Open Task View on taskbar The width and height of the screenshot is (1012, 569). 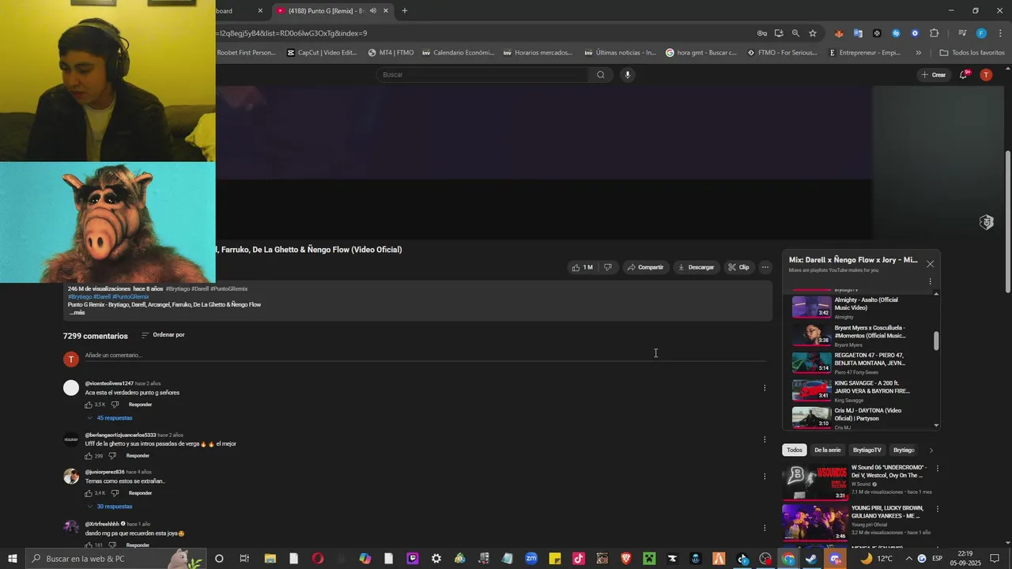pos(244,559)
